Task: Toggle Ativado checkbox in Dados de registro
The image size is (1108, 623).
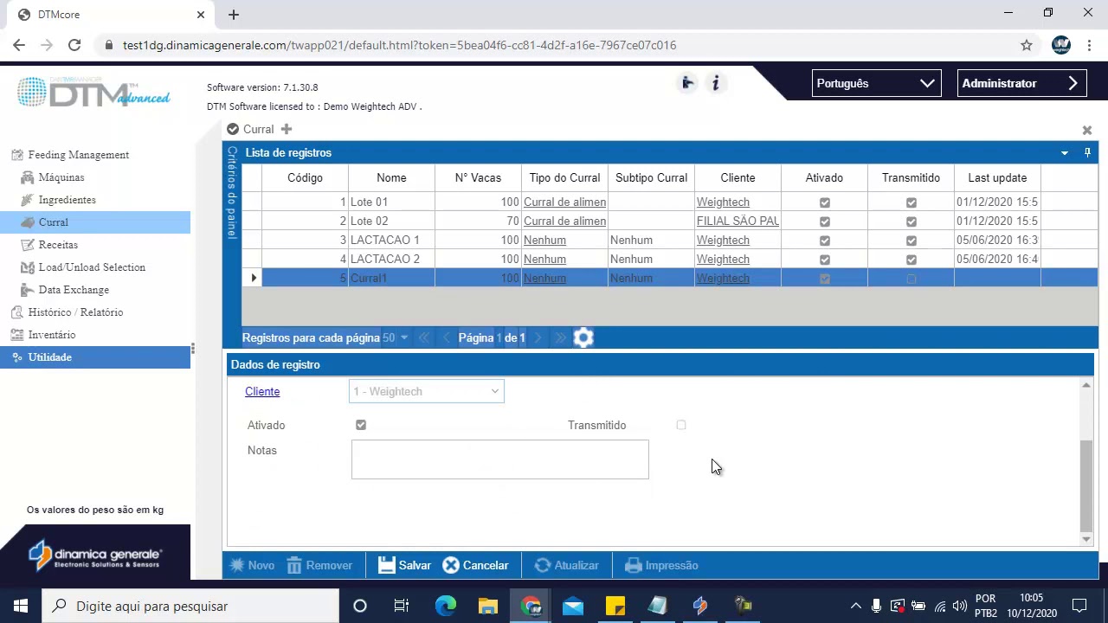Action: pyautogui.click(x=361, y=425)
